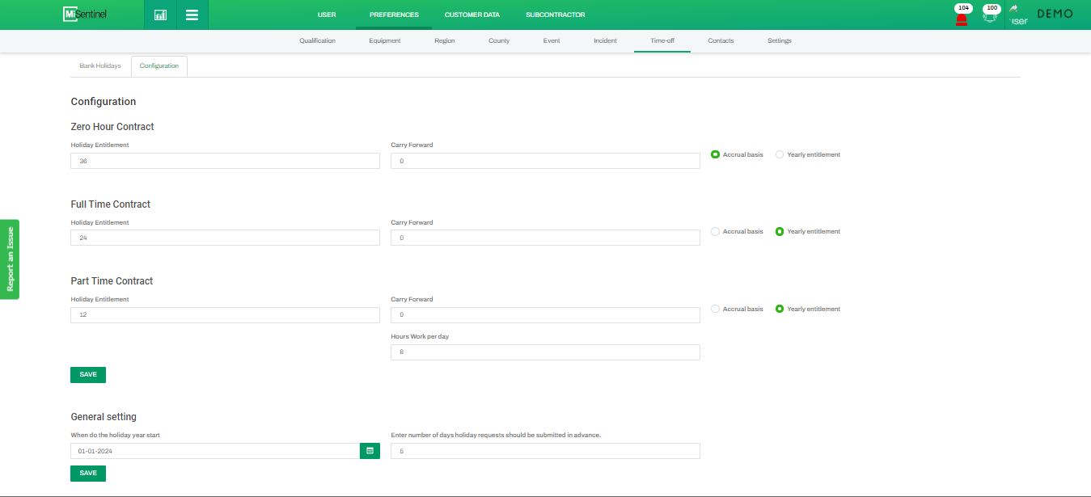
Task: Click the notification icon showing 100
Action: coord(990,16)
